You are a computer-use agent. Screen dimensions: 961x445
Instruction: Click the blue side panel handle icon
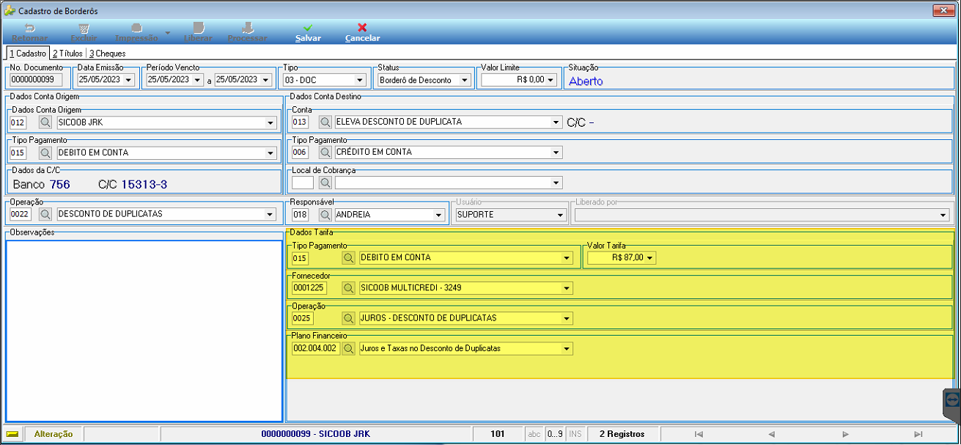[952, 400]
